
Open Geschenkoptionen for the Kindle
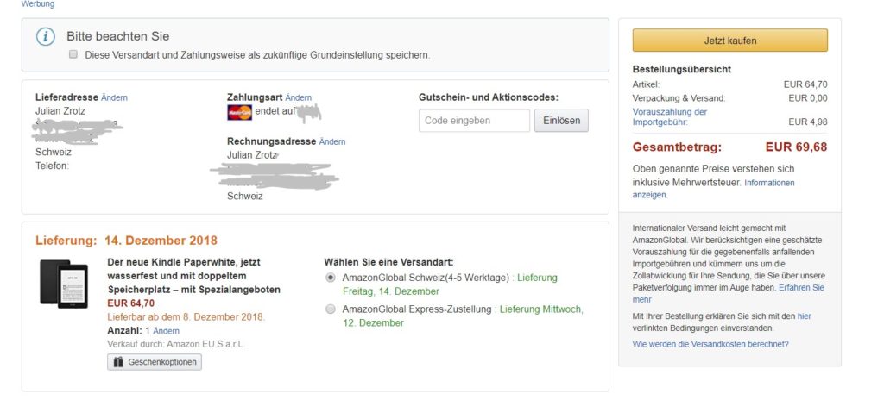(x=155, y=362)
